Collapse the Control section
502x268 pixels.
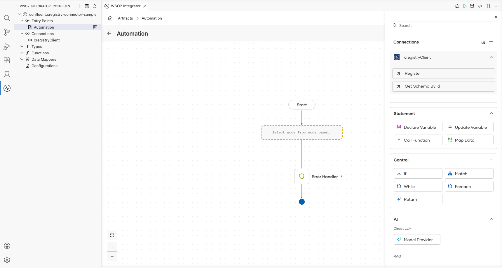(x=491, y=160)
